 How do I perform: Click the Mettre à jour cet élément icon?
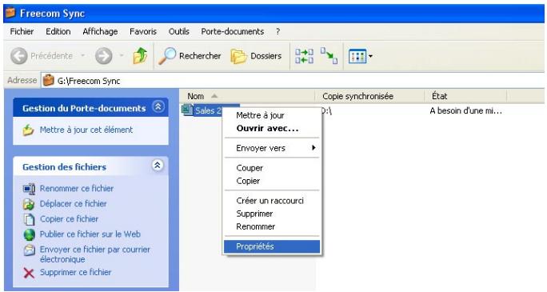tap(28, 130)
